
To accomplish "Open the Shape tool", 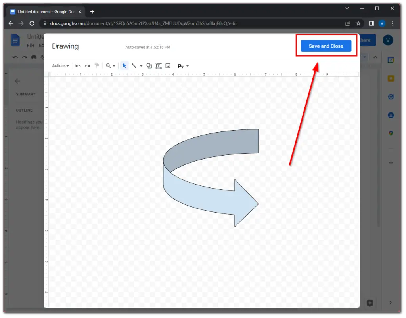I will click(x=149, y=65).
